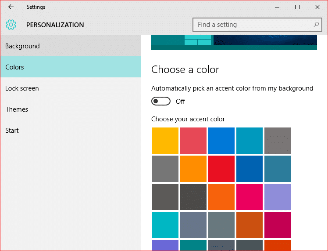Pick the red-orange swatch, third row

[x=221, y=197]
